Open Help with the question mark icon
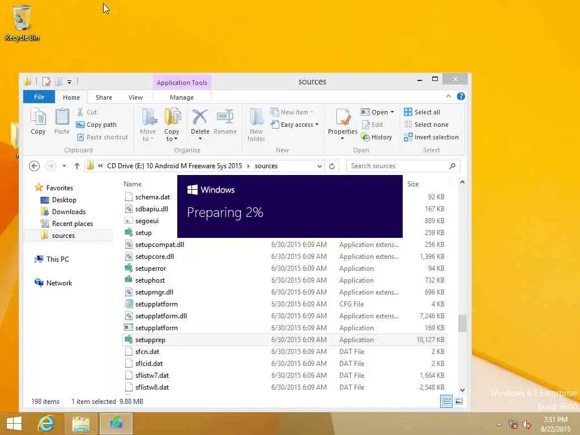 click(x=461, y=96)
